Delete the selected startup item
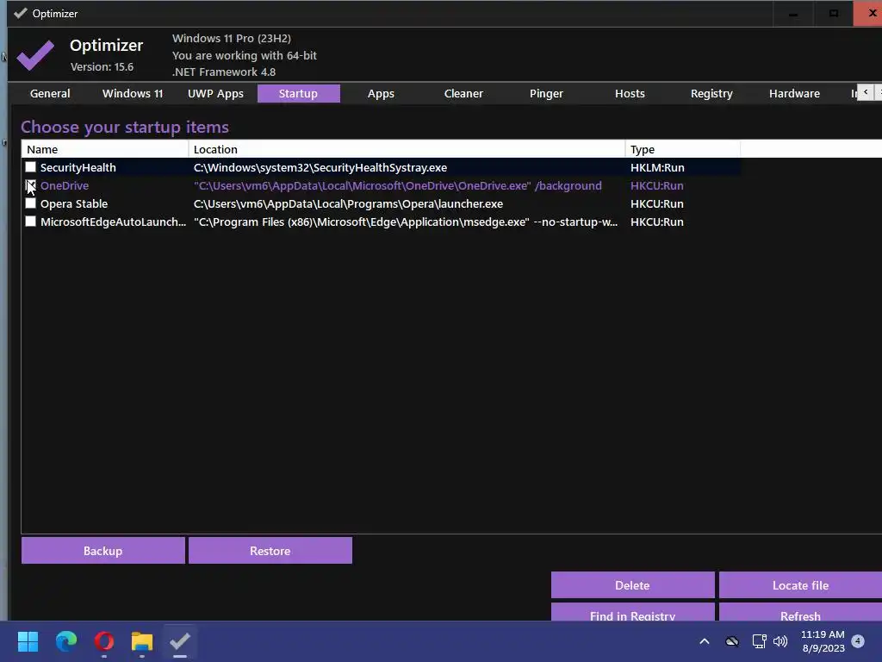The height and width of the screenshot is (662, 882). point(632,585)
